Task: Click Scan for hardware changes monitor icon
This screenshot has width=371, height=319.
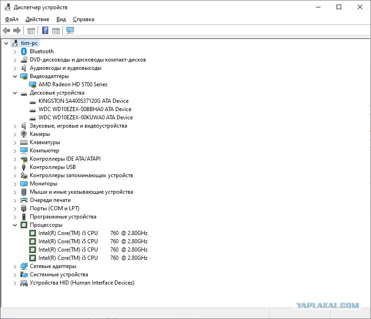Action: point(70,30)
